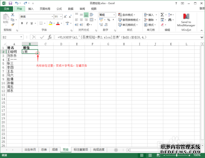The image size is (205, 158).
Task: Decrease font size with small A
Action: 70,17
